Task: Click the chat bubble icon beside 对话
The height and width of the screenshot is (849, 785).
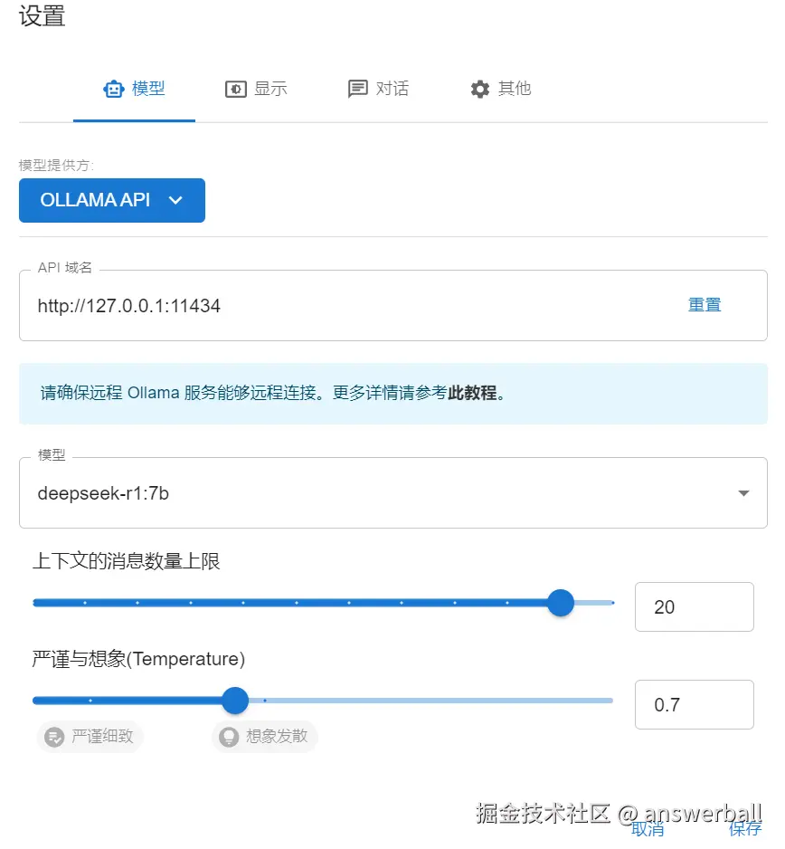Action: [x=356, y=89]
